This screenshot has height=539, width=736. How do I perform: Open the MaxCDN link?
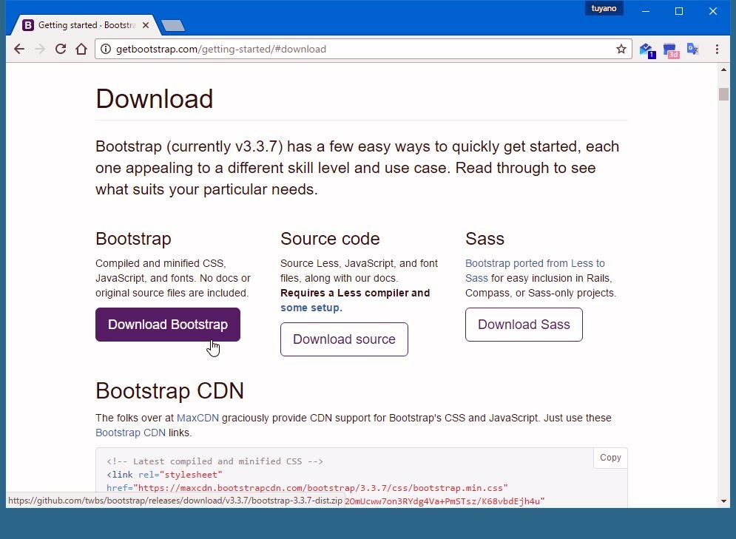pos(197,418)
